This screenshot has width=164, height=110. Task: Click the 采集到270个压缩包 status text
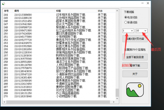click(x=135, y=50)
